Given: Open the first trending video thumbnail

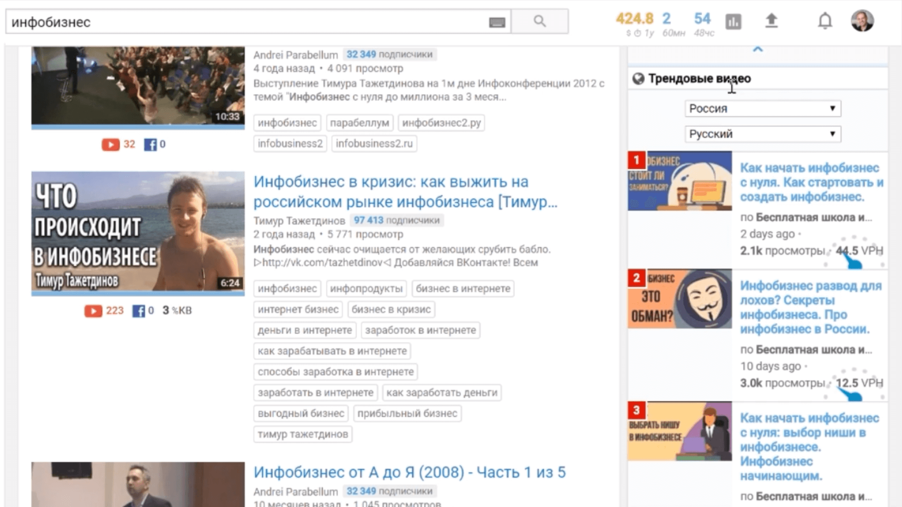Looking at the screenshot, I should tap(679, 181).
